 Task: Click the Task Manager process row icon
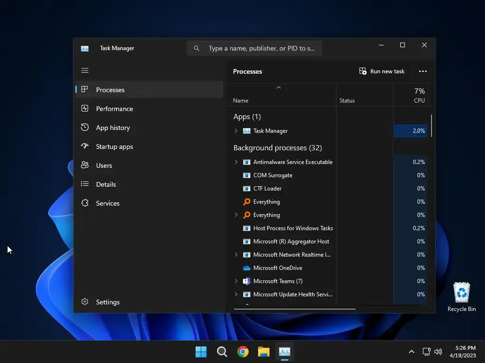[246, 131]
